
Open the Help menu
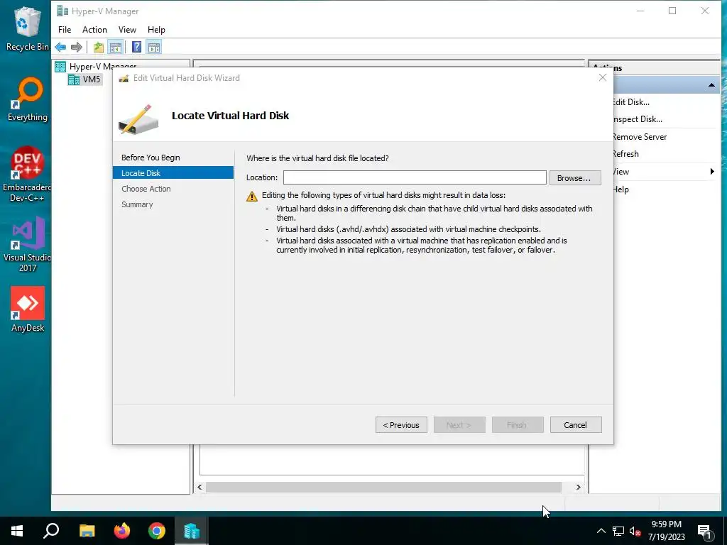[x=156, y=30]
